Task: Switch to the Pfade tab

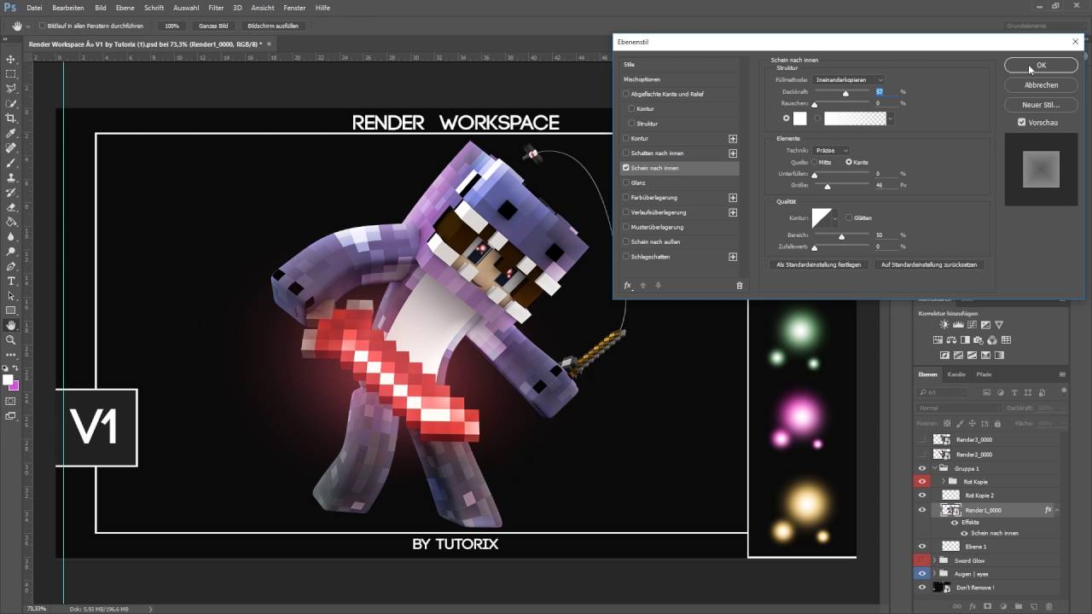Action: pyautogui.click(x=985, y=374)
